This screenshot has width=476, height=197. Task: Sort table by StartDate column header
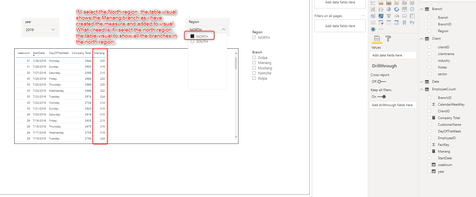coord(39,53)
